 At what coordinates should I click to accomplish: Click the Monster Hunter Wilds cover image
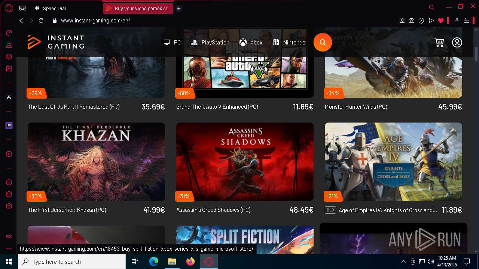(x=393, y=78)
